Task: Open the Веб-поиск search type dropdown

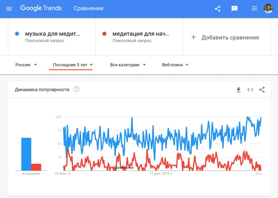Action: [x=175, y=65]
